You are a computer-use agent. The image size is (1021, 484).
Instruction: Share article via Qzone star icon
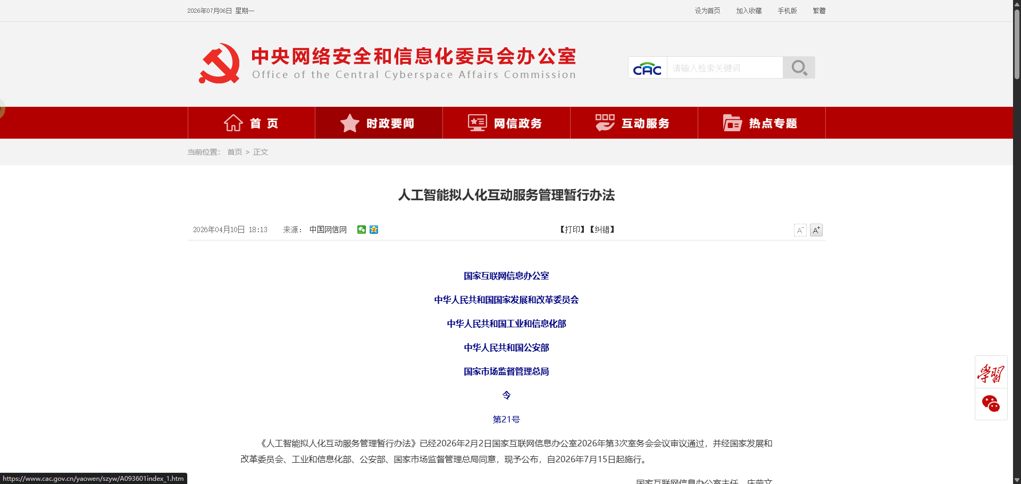click(x=374, y=230)
